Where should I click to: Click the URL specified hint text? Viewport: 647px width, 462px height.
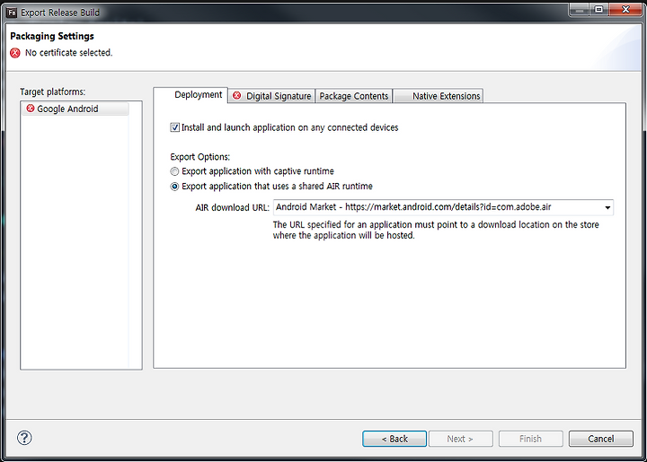436,230
